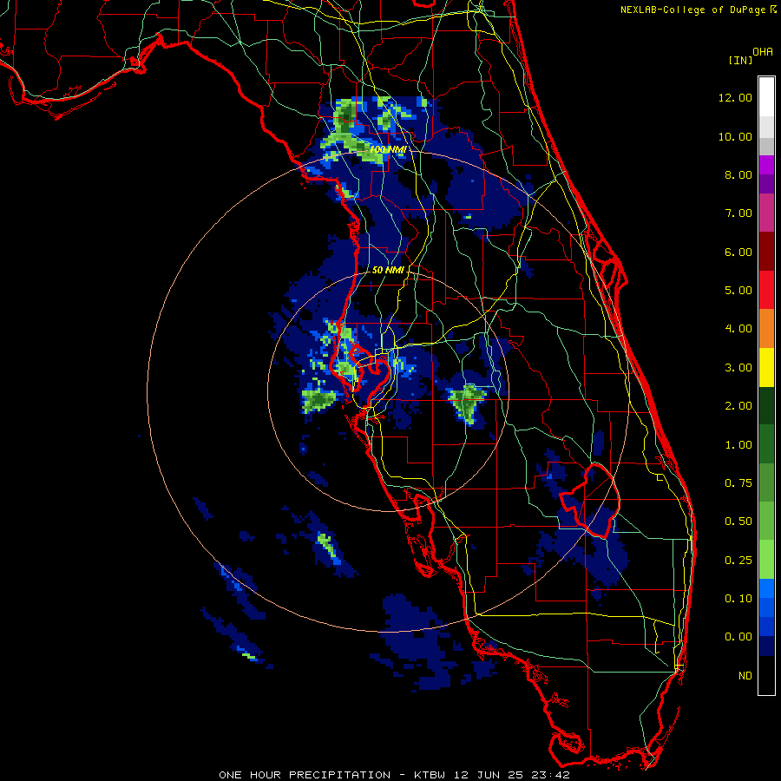
Task: Click the 50 NMI range ring label
Action: coord(388,270)
